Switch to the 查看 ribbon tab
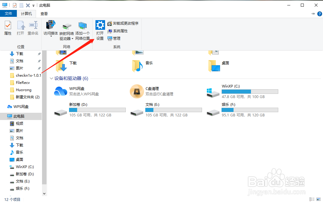The height and width of the screenshot is (203, 323). tap(44, 14)
